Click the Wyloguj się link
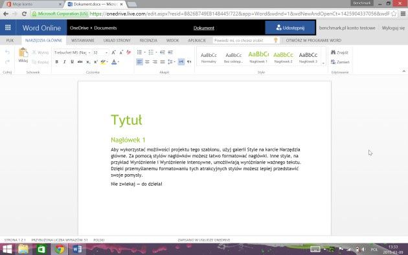 pos(393,28)
